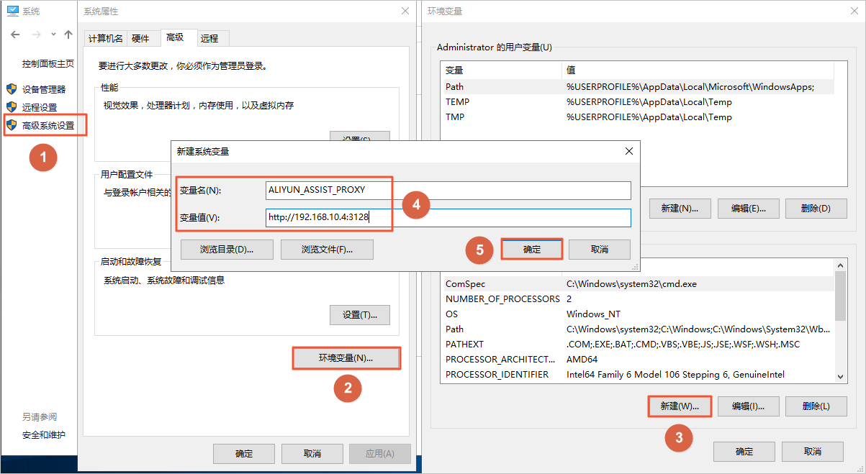Close the 新建系统变量 dialog with X
Viewport: 866px width, 474px height.
coord(628,151)
